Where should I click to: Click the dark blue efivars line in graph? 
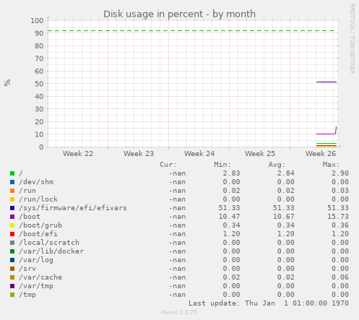pos(326,82)
